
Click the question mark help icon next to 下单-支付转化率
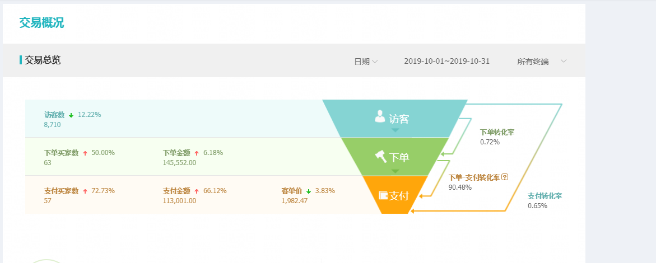point(505,177)
